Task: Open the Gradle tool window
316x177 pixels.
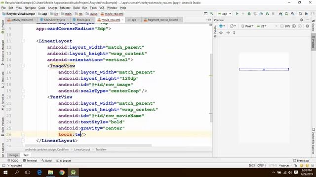Action: click(x=314, y=25)
